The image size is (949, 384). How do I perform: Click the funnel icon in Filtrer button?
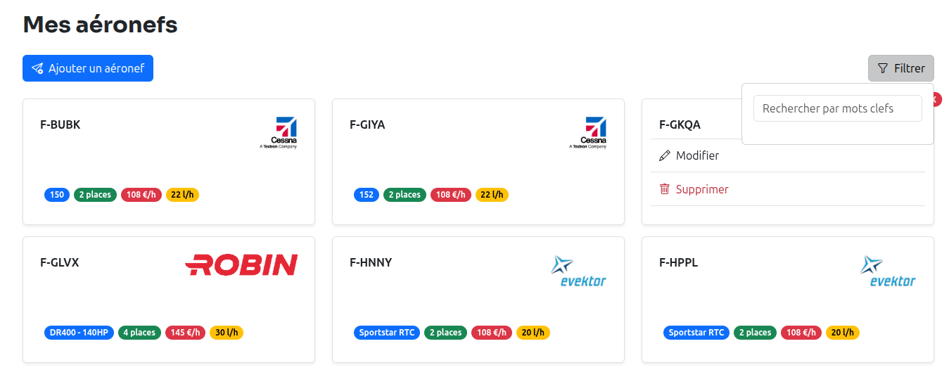[x=883, y=68]
